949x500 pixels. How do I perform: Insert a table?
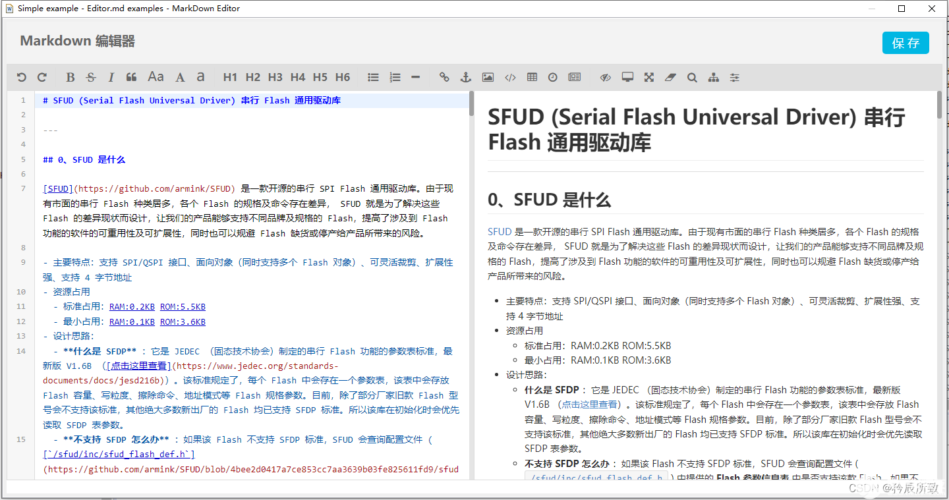pos(532,77)
